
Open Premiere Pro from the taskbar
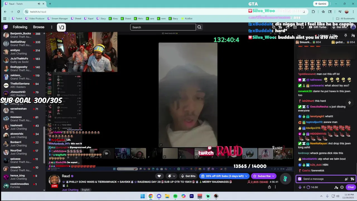tap(192, 196)
